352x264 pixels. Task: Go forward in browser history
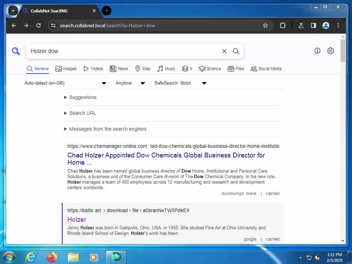click(26, 25)
